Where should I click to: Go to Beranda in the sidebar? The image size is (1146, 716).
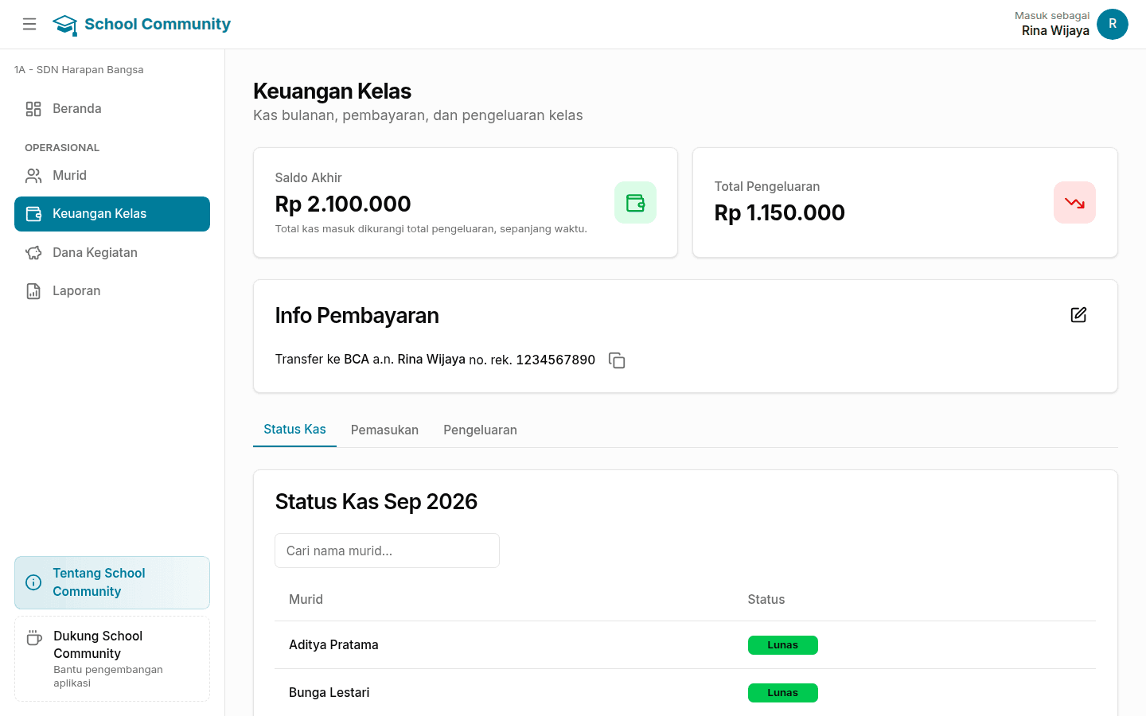[x=112, y=109]
